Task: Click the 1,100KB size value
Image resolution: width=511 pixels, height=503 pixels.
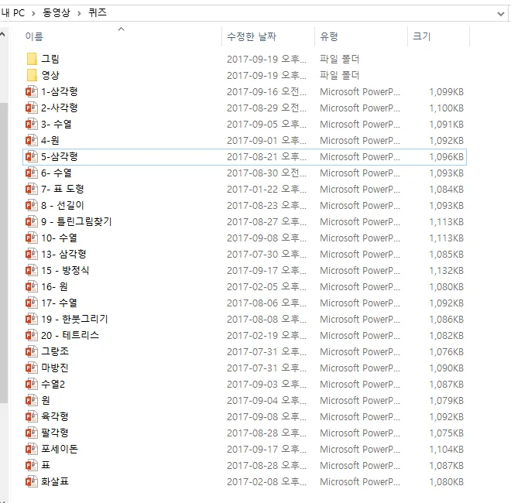Action: pos(446,108)
